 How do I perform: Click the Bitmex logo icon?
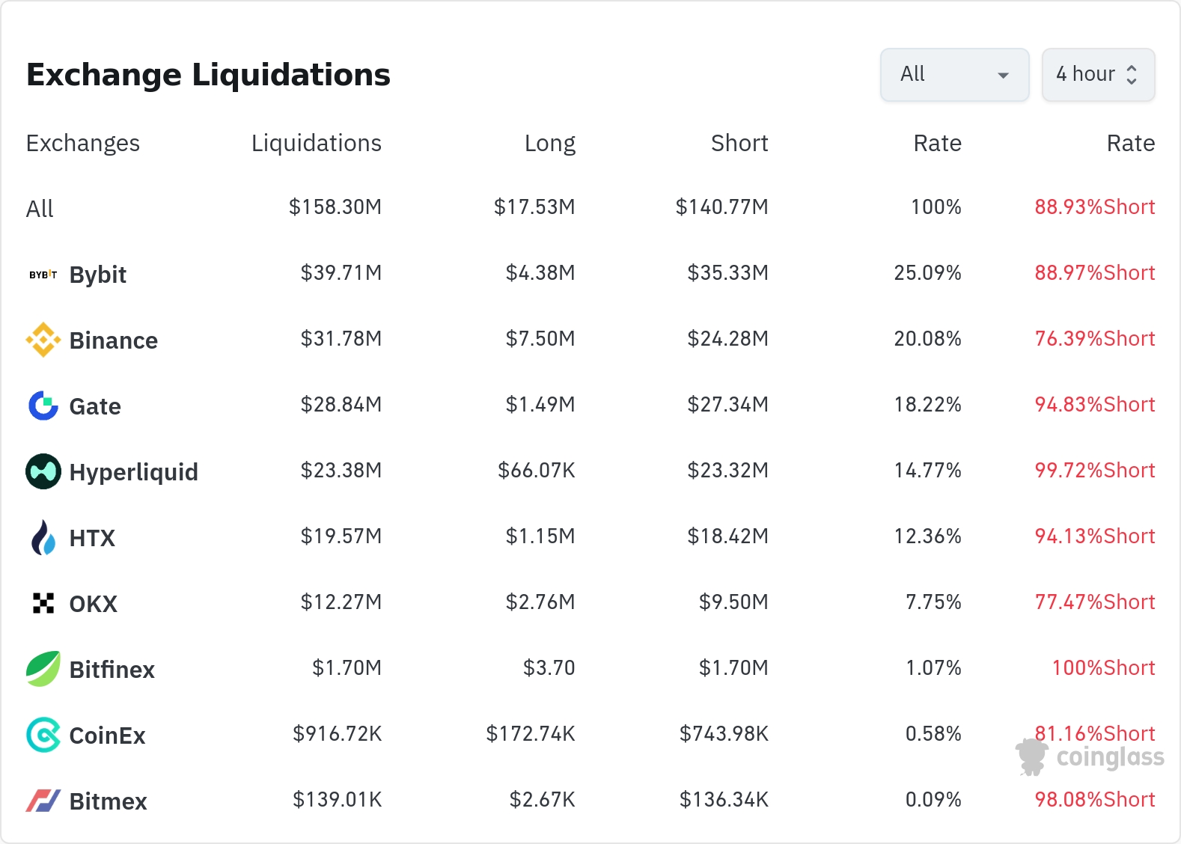click(43, 801)
